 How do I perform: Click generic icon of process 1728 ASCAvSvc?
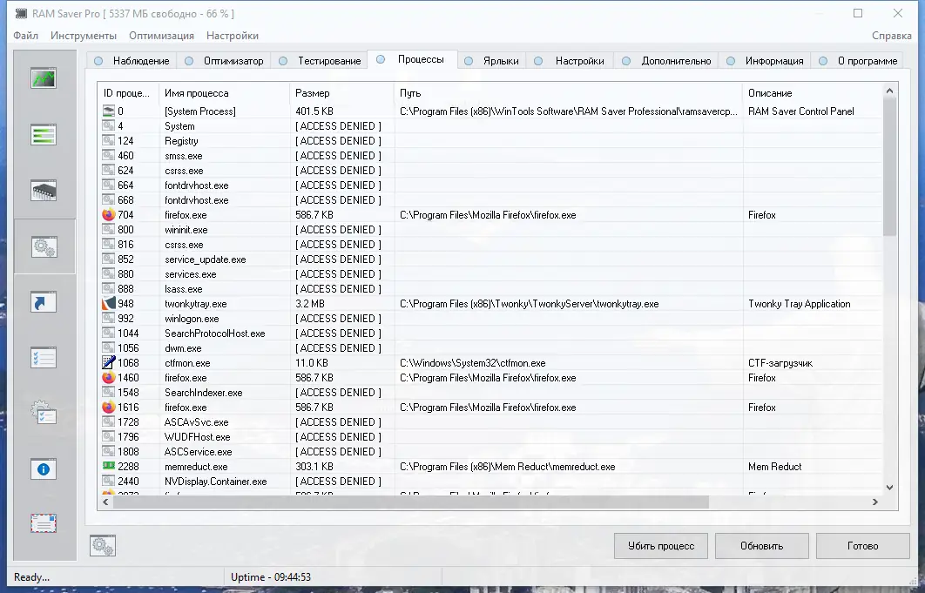(x=109, y=421)
